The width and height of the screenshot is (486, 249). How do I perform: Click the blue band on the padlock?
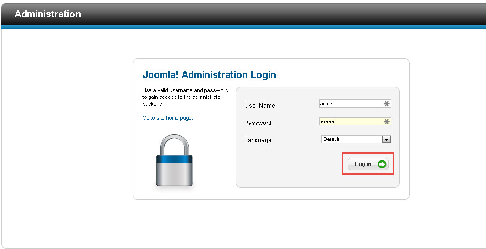pos(174,159)
